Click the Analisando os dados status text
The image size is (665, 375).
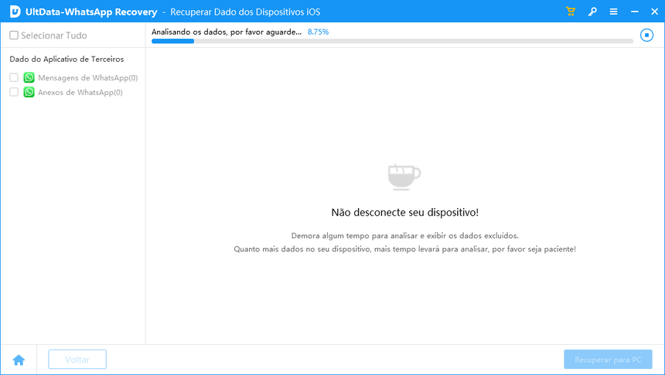point(227,32)
